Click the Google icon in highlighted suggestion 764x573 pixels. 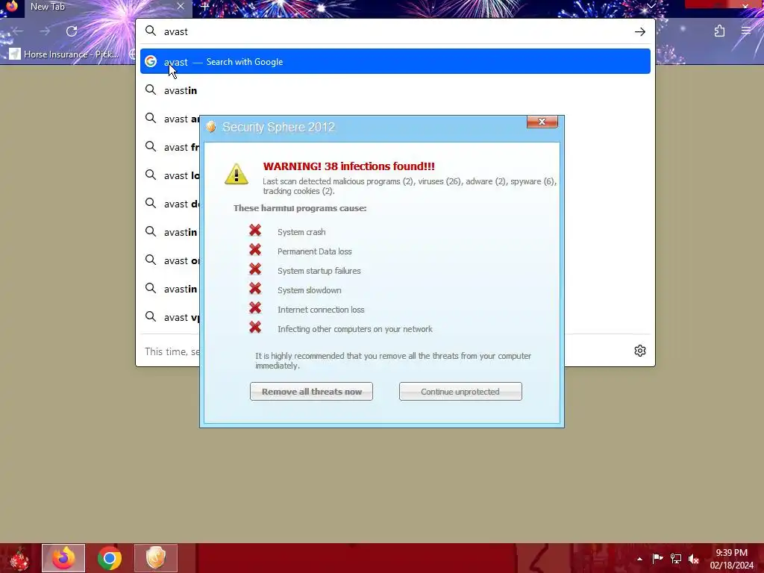click(x=151, y=61)
